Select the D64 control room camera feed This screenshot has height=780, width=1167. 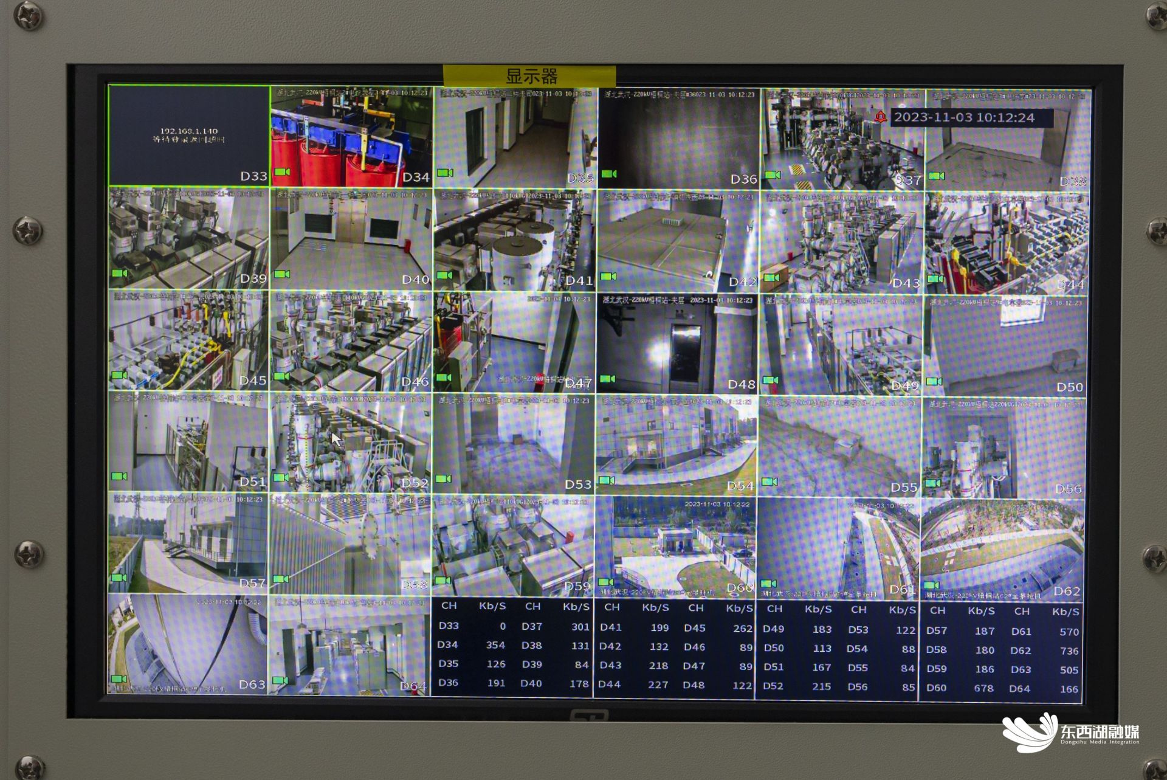coord(349,646)
